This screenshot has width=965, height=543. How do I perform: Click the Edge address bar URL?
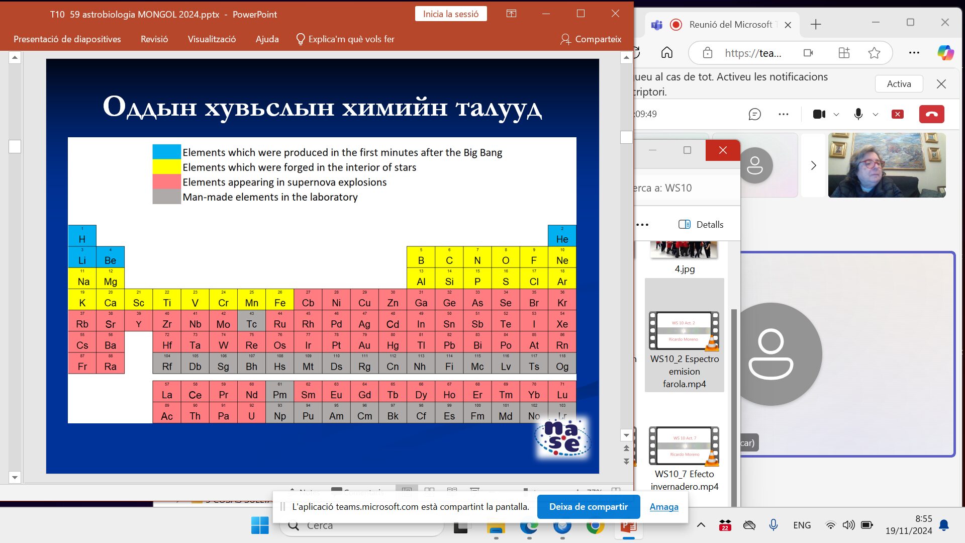[x=753, y=53]
